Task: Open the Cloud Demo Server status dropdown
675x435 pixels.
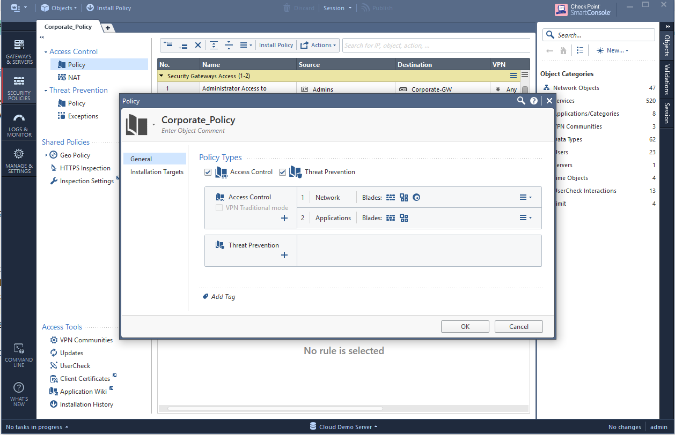Action: (x=343, y=427)
